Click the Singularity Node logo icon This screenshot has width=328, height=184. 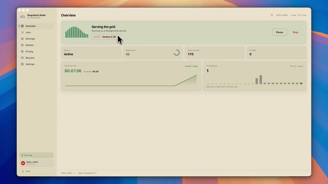pyautogui.click(x=23, y=16)
